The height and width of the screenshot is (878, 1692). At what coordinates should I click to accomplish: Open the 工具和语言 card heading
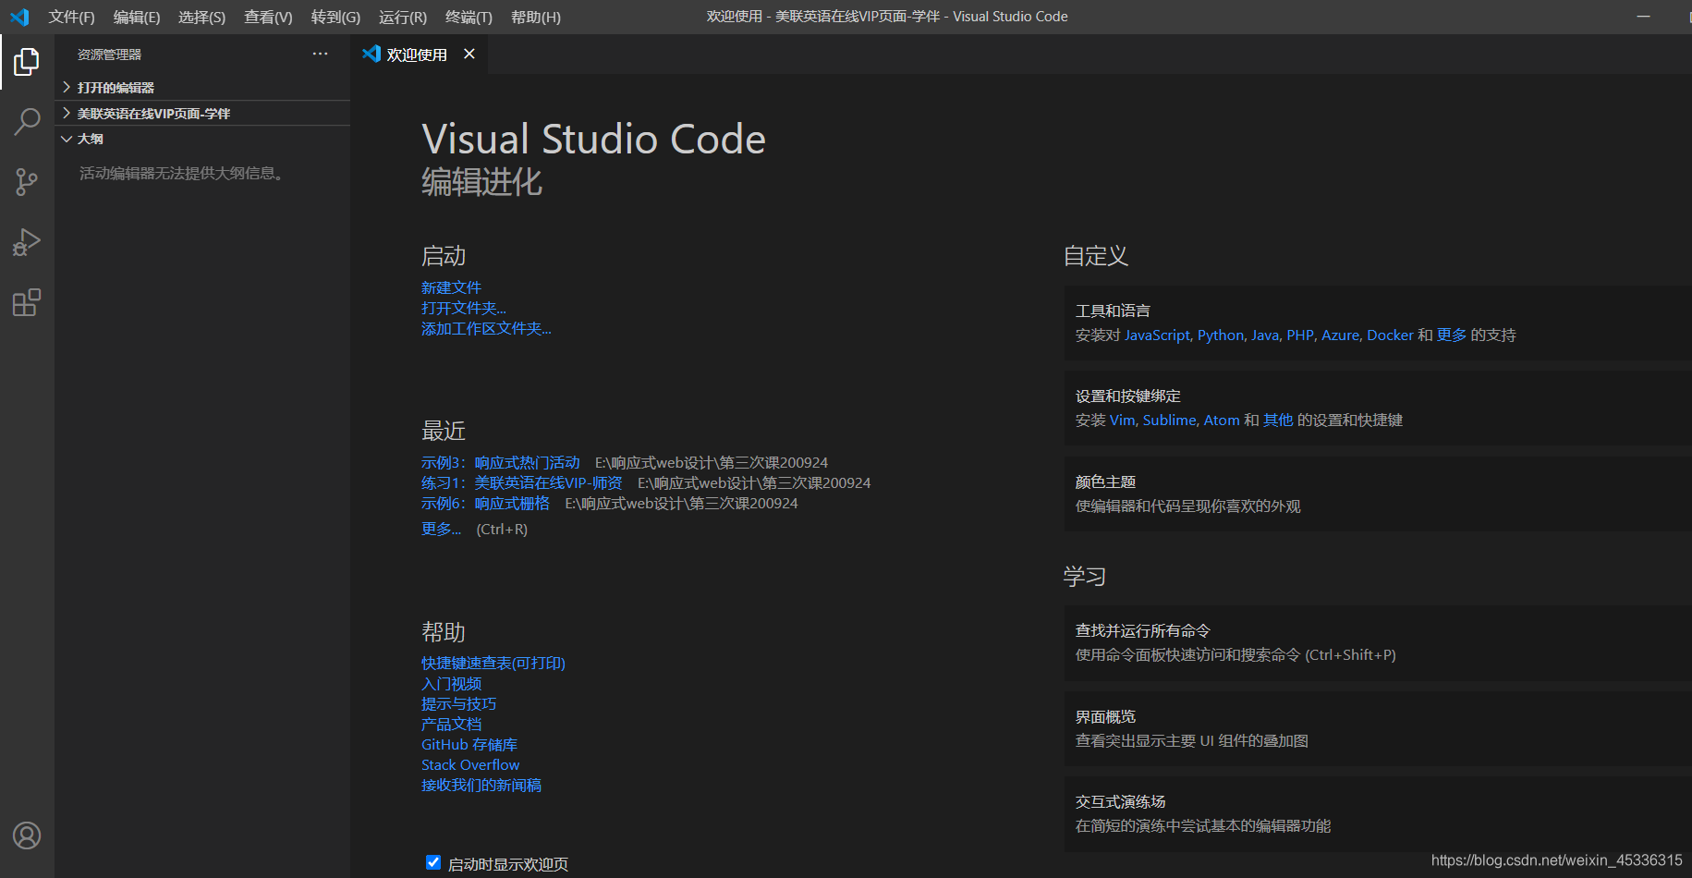(x=1113, y=311)
